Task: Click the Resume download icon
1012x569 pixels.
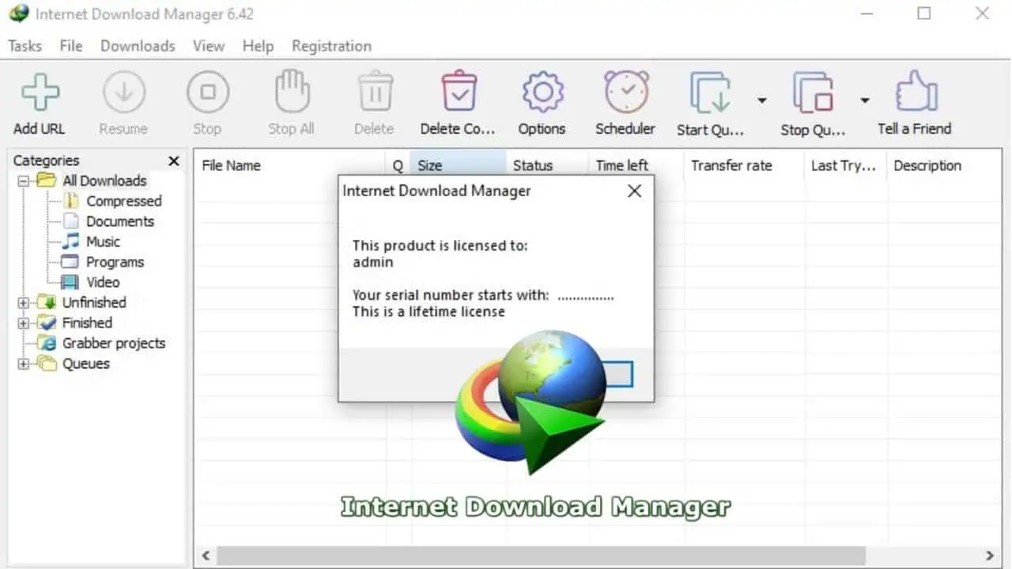Action: click(x=124, y=92)
